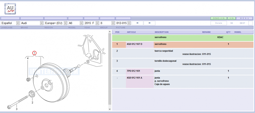This screenshot has height=113, width=255.
Task: Open the Brand dropdown showing Audi
Action: [32, 23]
